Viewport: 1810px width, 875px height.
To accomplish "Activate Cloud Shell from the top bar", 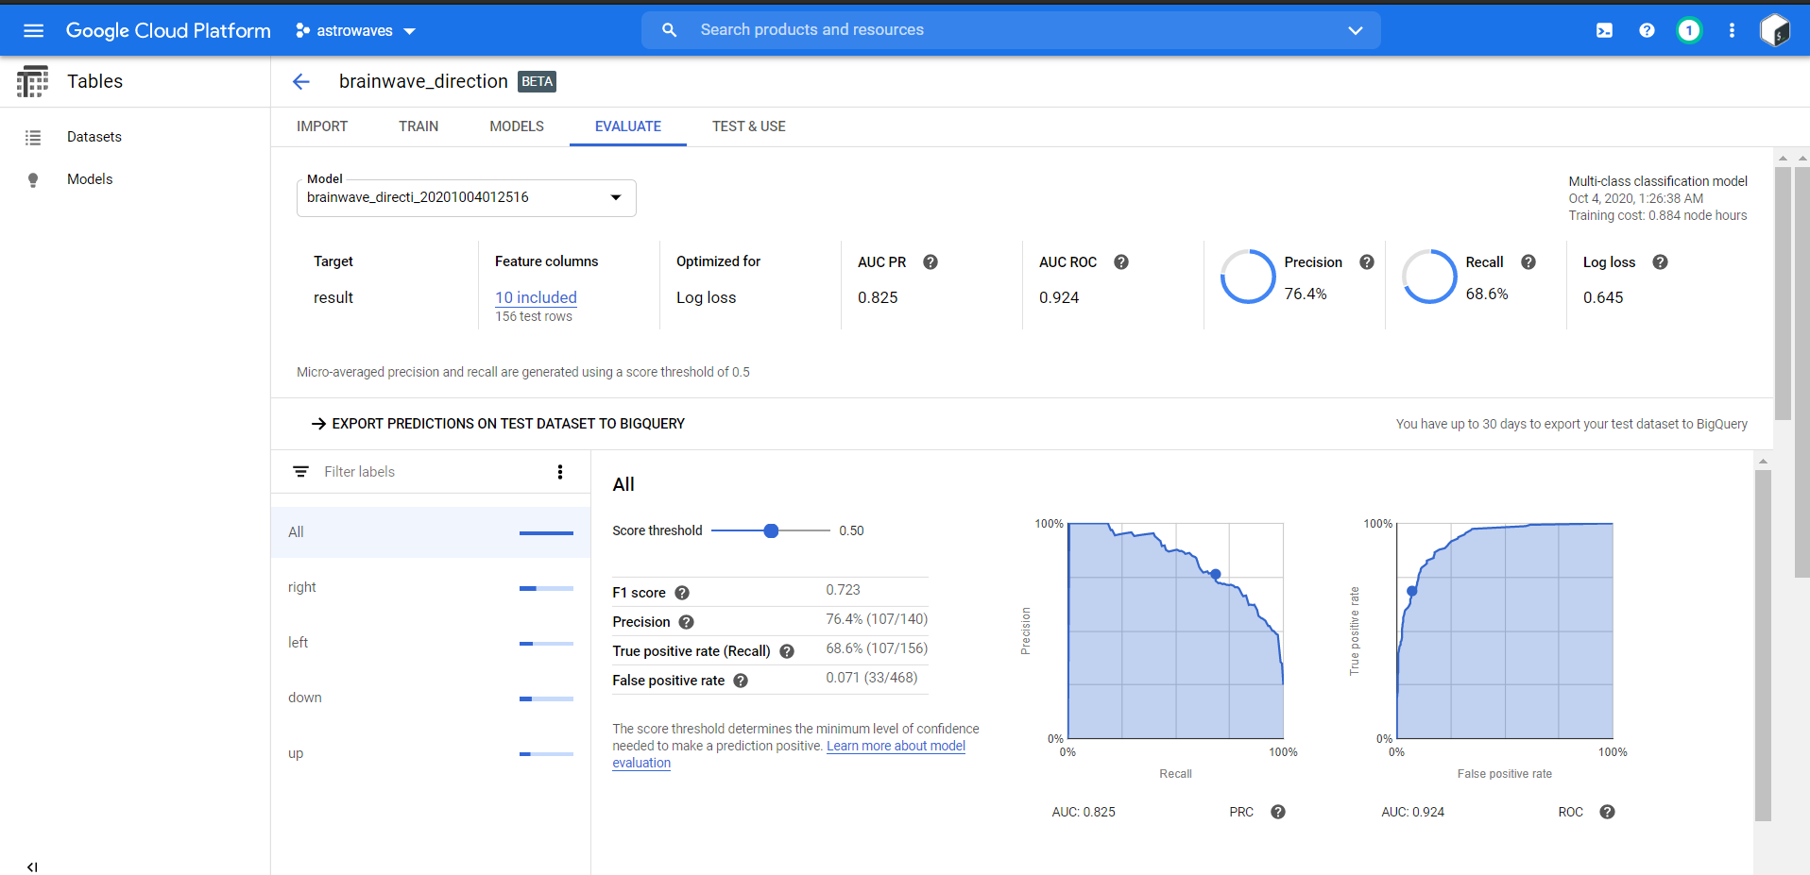I will coord(1604,30).
